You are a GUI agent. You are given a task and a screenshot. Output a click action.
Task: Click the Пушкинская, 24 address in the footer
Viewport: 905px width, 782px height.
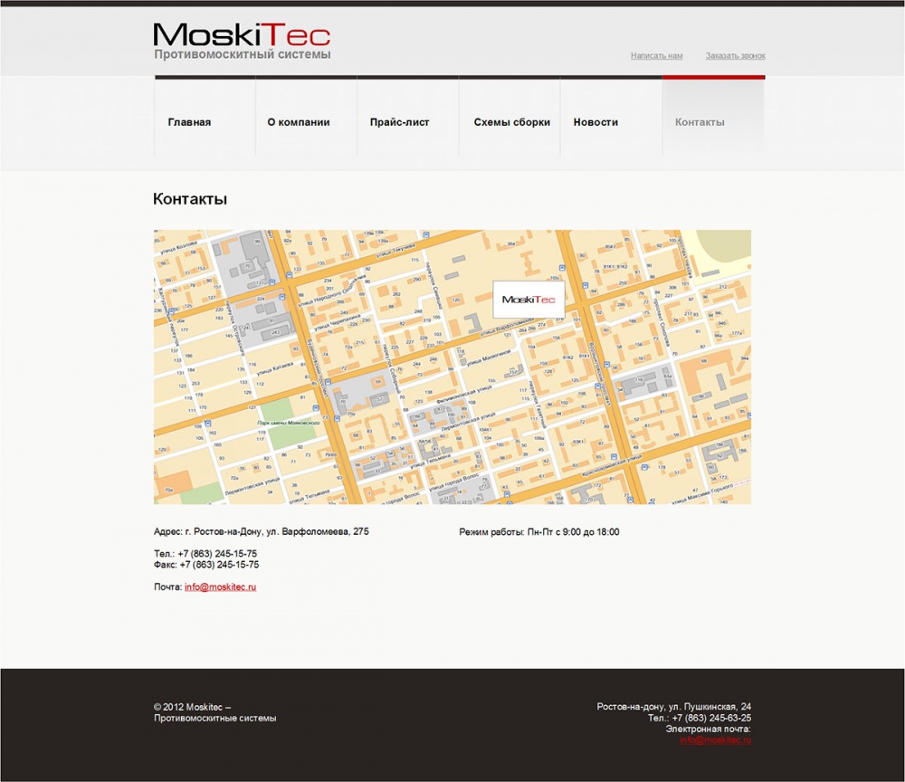(673, 707)
